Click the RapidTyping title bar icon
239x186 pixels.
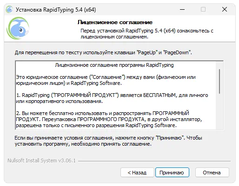(9, 9)
